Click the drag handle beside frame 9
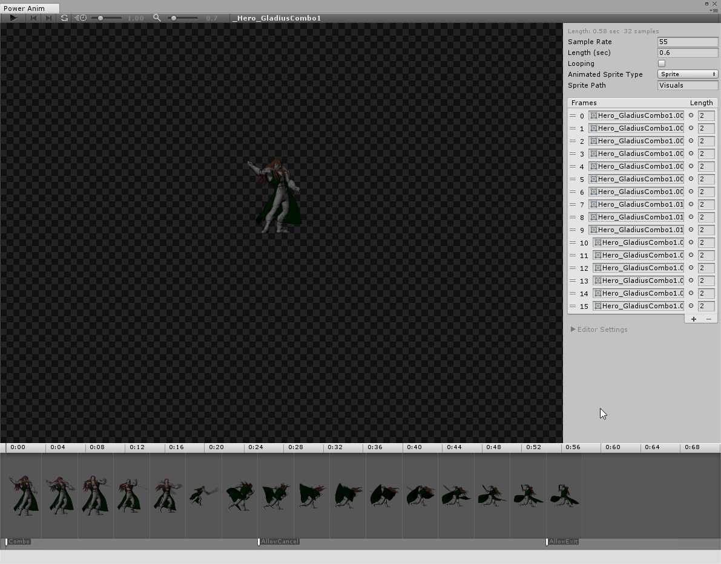The height and width of the screenshot is (564, 721). coord(571,230)
